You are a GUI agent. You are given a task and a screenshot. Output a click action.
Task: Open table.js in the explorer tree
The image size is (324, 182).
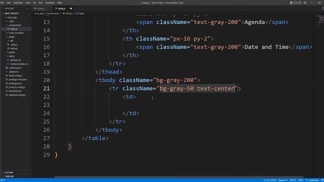[14, 29]
